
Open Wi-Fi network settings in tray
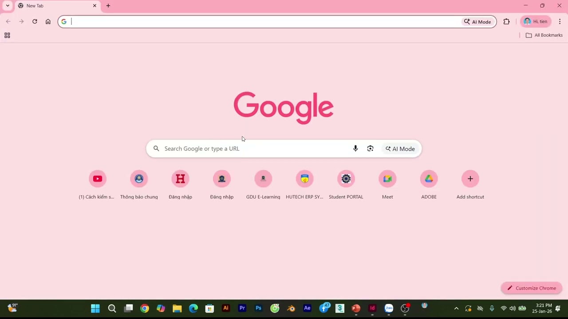504,308
